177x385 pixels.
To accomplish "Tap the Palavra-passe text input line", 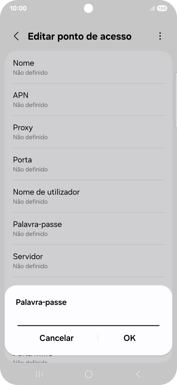I will [88, 323].
